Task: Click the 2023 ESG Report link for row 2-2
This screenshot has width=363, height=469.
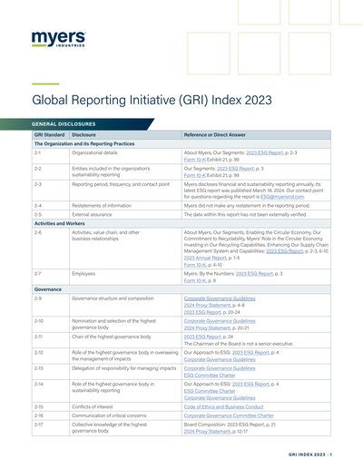Action: (235, 169)
